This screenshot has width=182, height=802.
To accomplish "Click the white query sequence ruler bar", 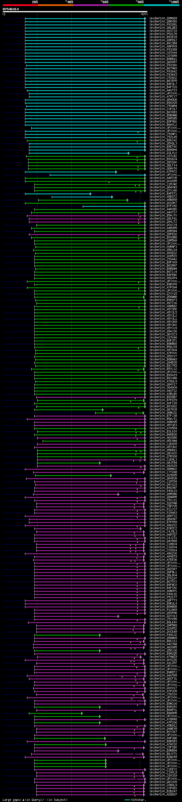I will coord(75,12).
